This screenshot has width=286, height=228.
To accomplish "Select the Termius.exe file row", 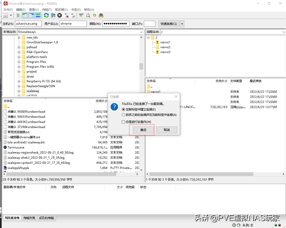I will 71,147.
